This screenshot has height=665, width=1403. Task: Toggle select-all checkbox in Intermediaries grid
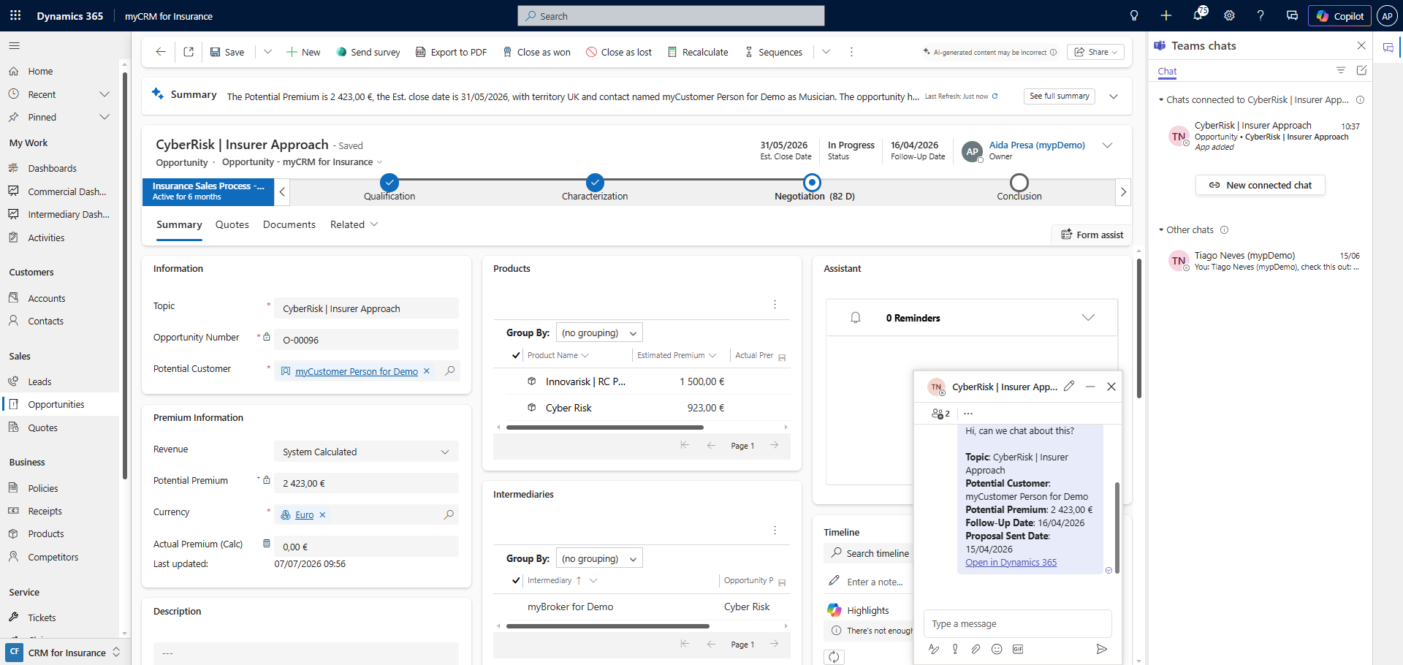516,580
